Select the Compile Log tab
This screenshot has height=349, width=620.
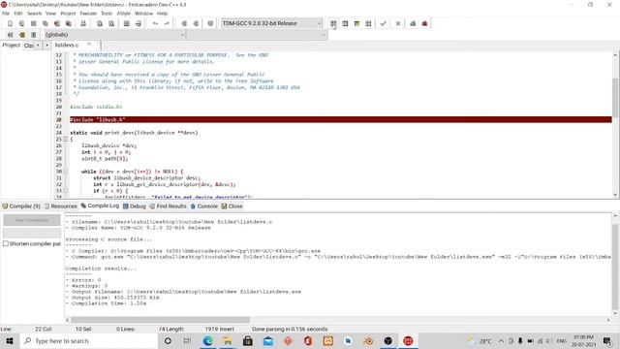[x=100, y=206]
